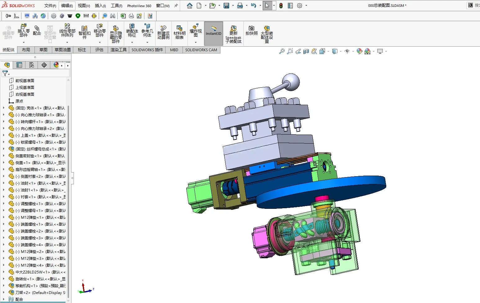480x303 pixels.
Task: Open the 插入(I) menu
Action: (x=100, y=6)
